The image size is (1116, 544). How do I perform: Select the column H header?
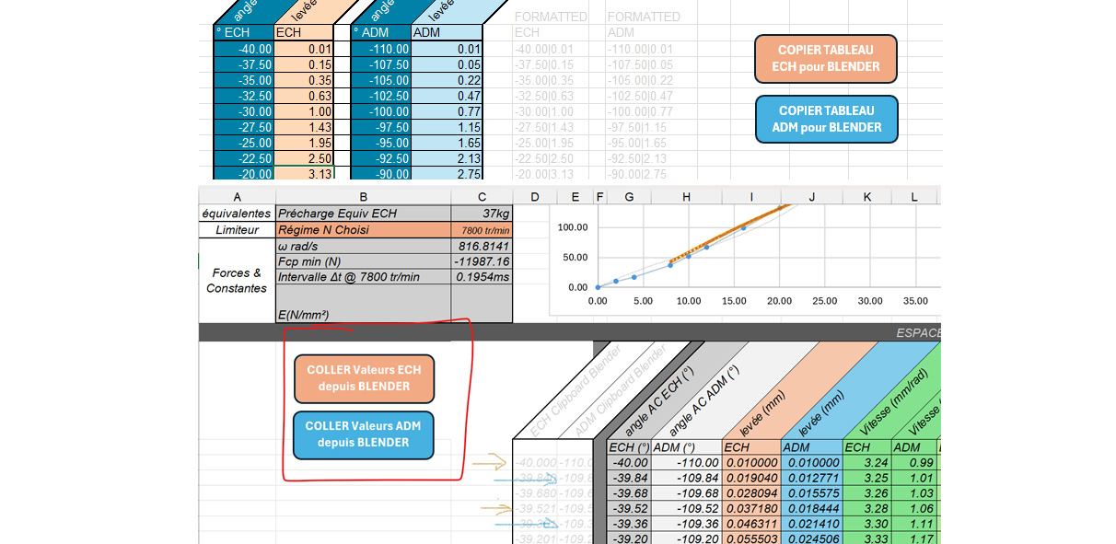686,196
